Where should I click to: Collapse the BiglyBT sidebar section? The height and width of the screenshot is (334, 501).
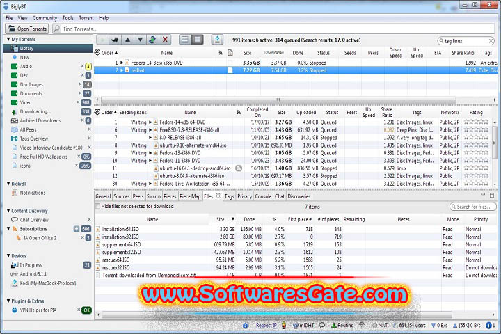[x=8, y=184]
